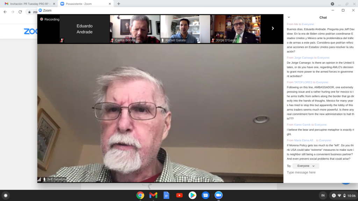Screen dimensions: 358x201
Task: Open Zoom app from the shelf
Action: click(219, 195)
